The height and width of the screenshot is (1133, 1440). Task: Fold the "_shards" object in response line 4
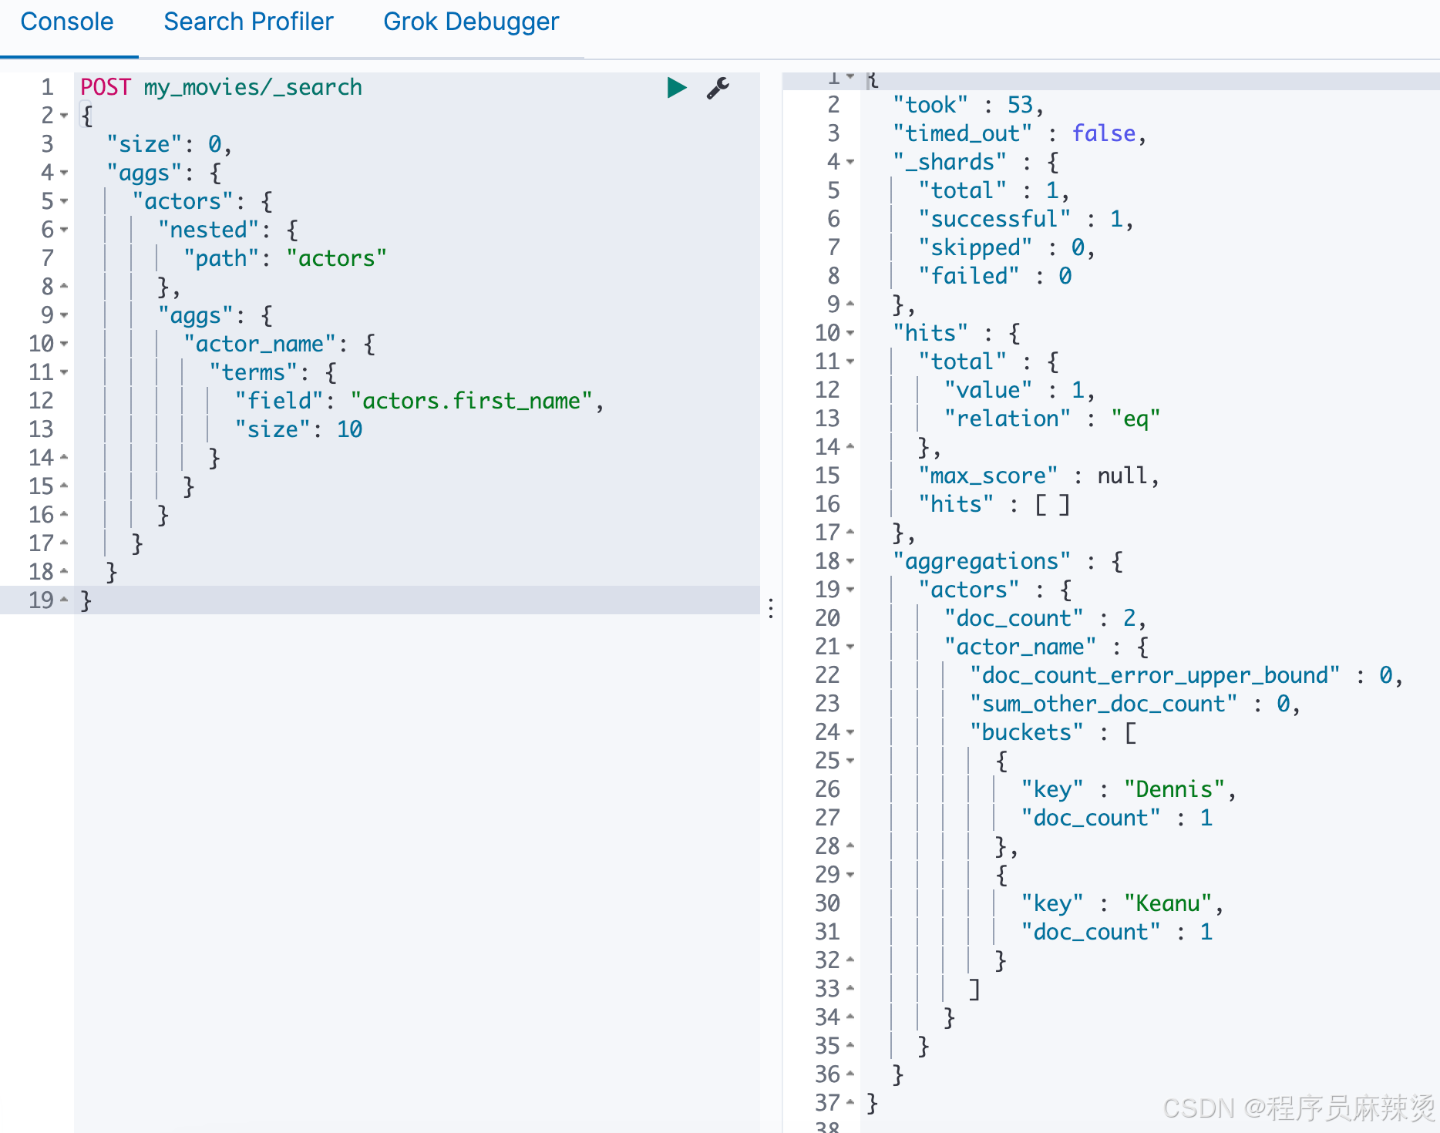tap(851, 162)
